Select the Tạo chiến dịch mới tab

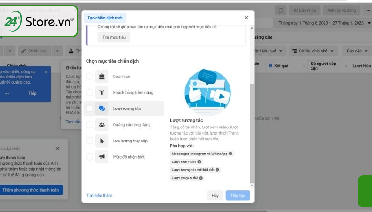[x=105, y=18]
